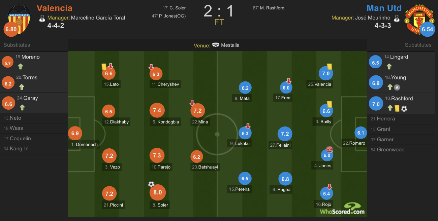This screenshot has height=221, width=438.
Task: Click the own goal icon on Jones
Action: tap(329, 150)
